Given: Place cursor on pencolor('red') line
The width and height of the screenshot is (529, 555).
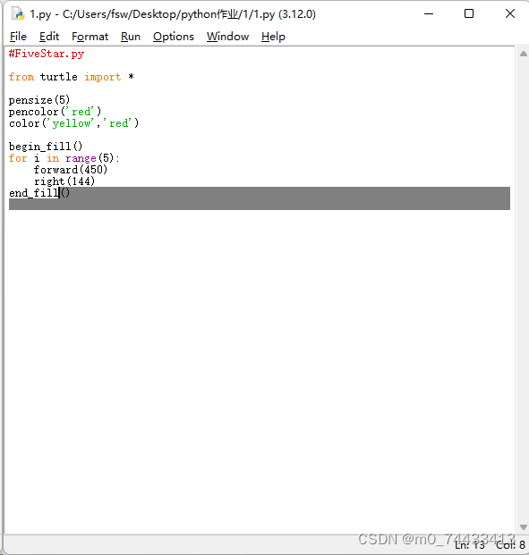Looking at the screenshot, I should [55, 112].
